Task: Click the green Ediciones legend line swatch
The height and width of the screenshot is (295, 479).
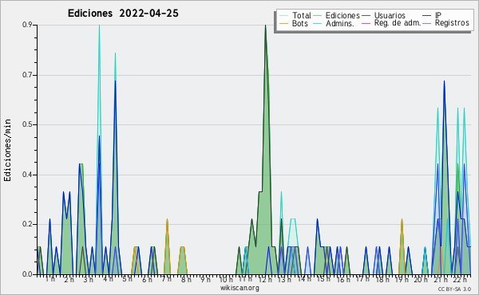Action: click(x=318, y=16)
